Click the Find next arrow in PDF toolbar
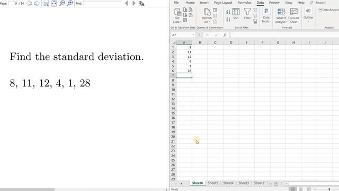The width and height of the screenshot is (339, 191). (134, 3)
